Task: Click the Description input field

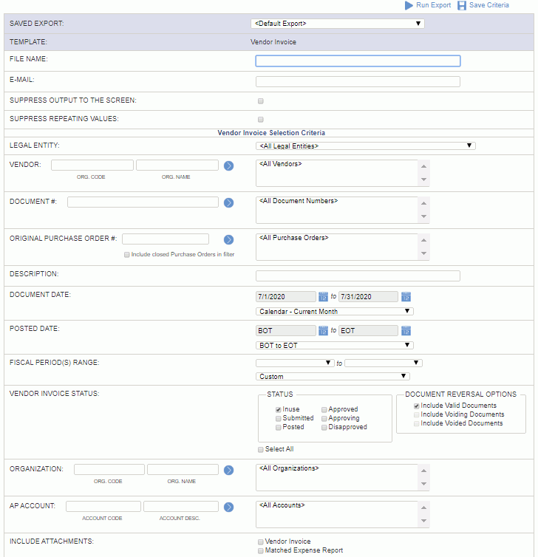Action: (358, 276)
